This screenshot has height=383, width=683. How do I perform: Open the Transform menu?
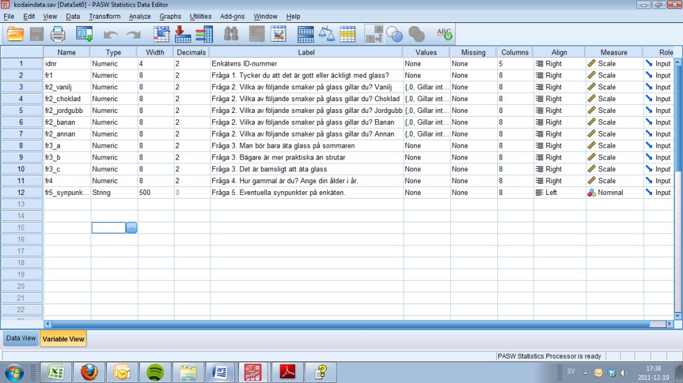[x=104, y=16]
